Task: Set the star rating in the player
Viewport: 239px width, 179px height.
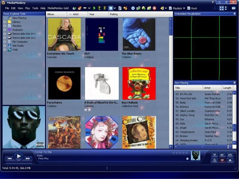Action: coord(180,153)
